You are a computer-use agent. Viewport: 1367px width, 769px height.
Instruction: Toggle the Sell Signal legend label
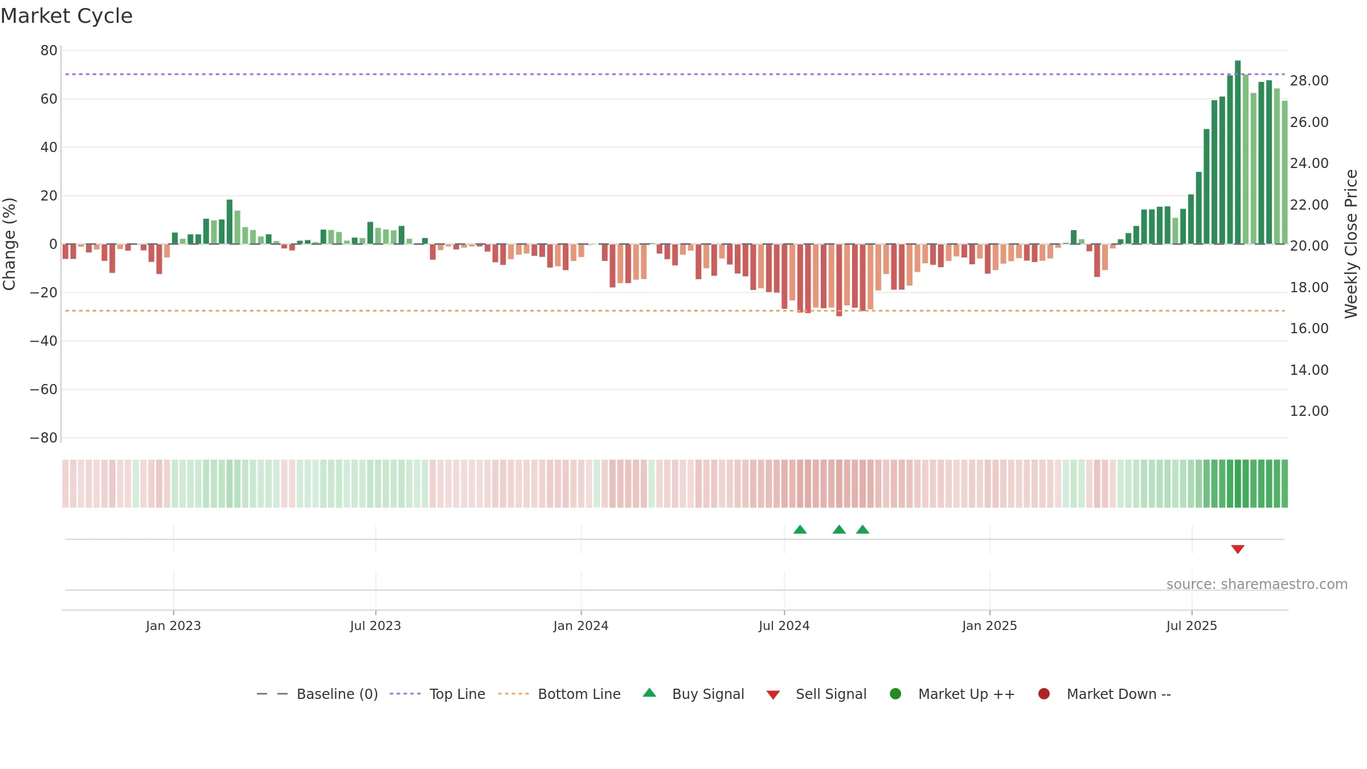point(831,694)
